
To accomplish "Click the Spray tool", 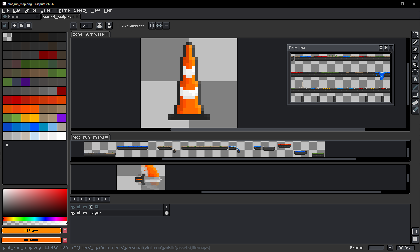I will point(415,110).
